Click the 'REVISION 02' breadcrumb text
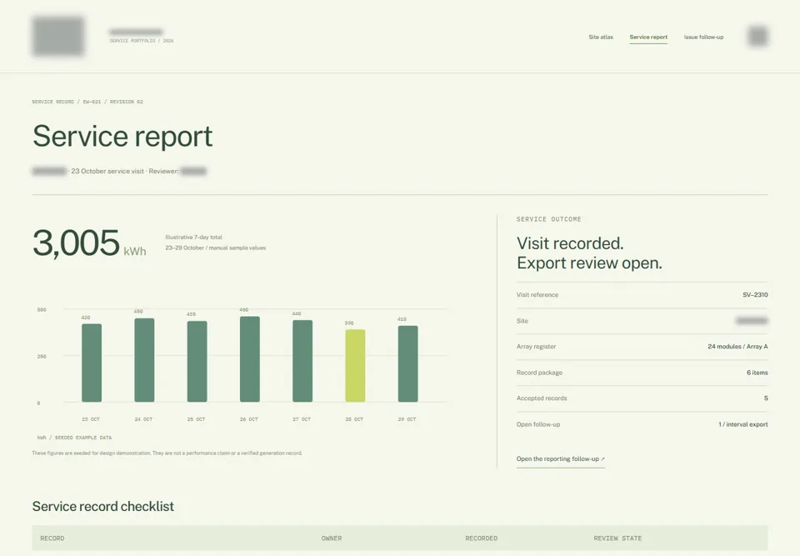Screen dimensions: 800x556 coord(127,102)
